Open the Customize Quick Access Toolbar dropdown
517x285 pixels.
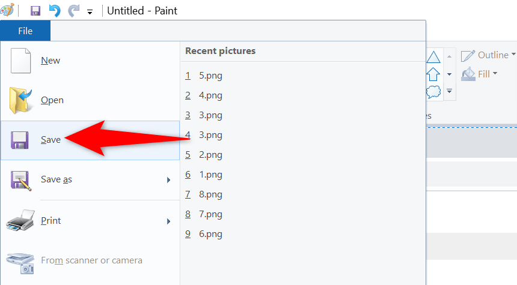[x=90, y=11]
